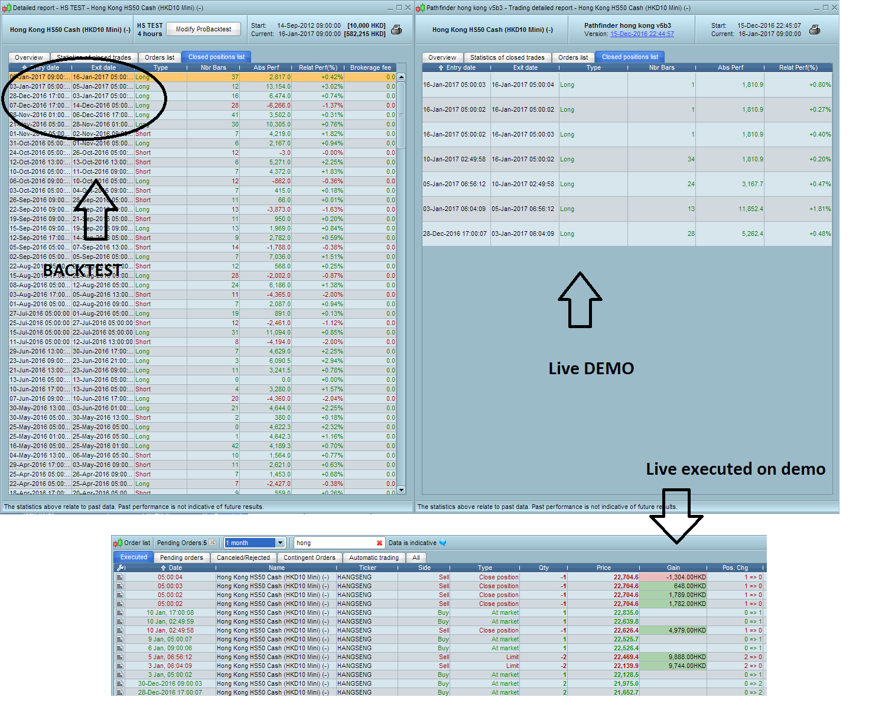Open the Overview tab in the Pathfinder report
The width and height of the screenshot is (872, 710).
click(x=442, y=57)
